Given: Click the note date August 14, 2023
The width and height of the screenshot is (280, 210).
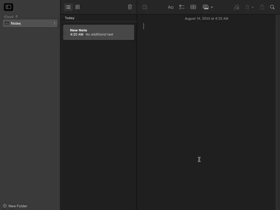Looking at the screenshot, I should [206, 18].
